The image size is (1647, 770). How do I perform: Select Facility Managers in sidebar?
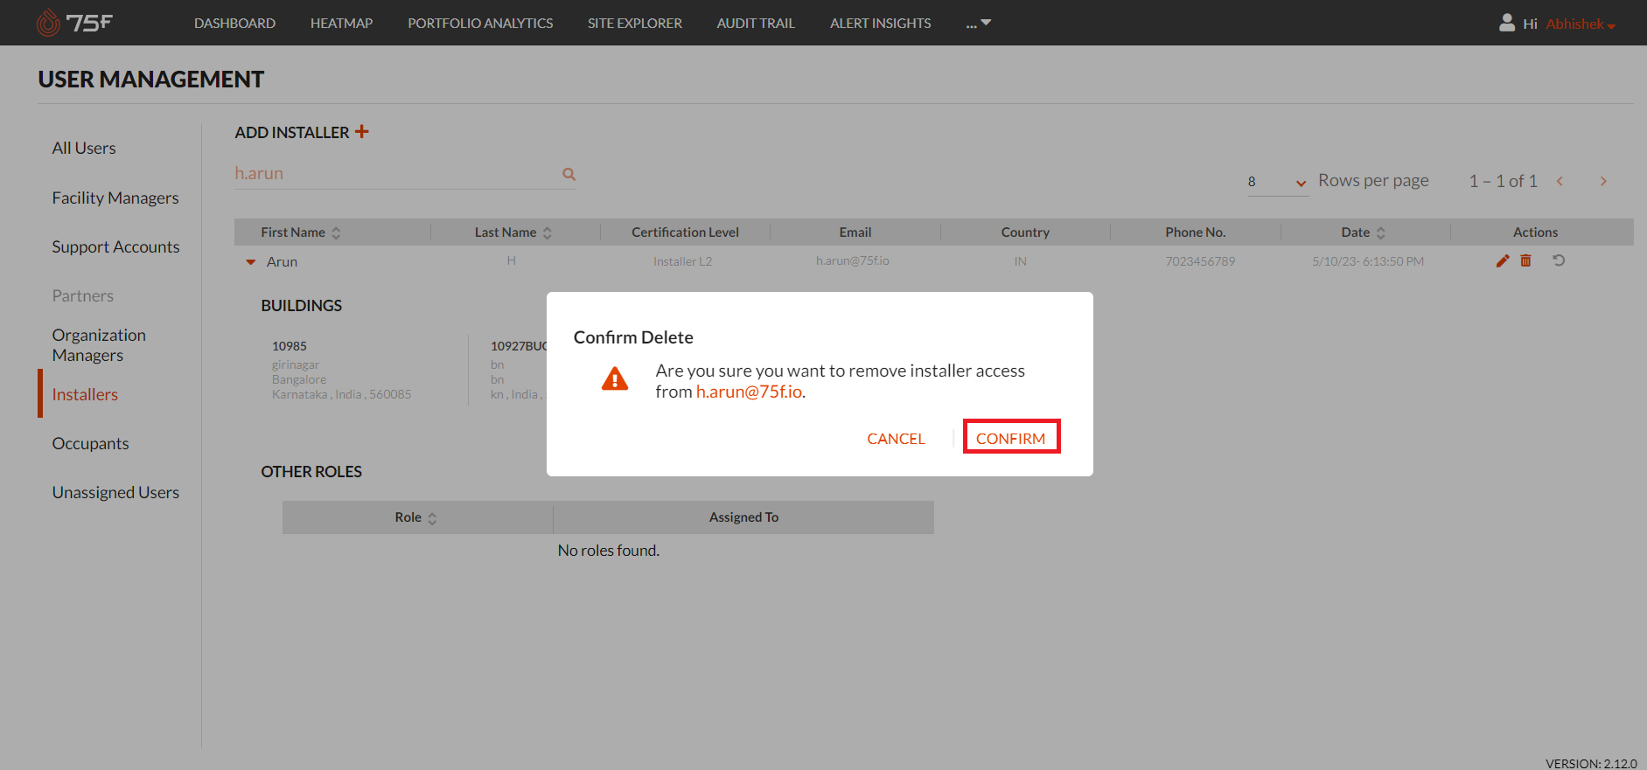pyautogui.click(x=115, y=198)
